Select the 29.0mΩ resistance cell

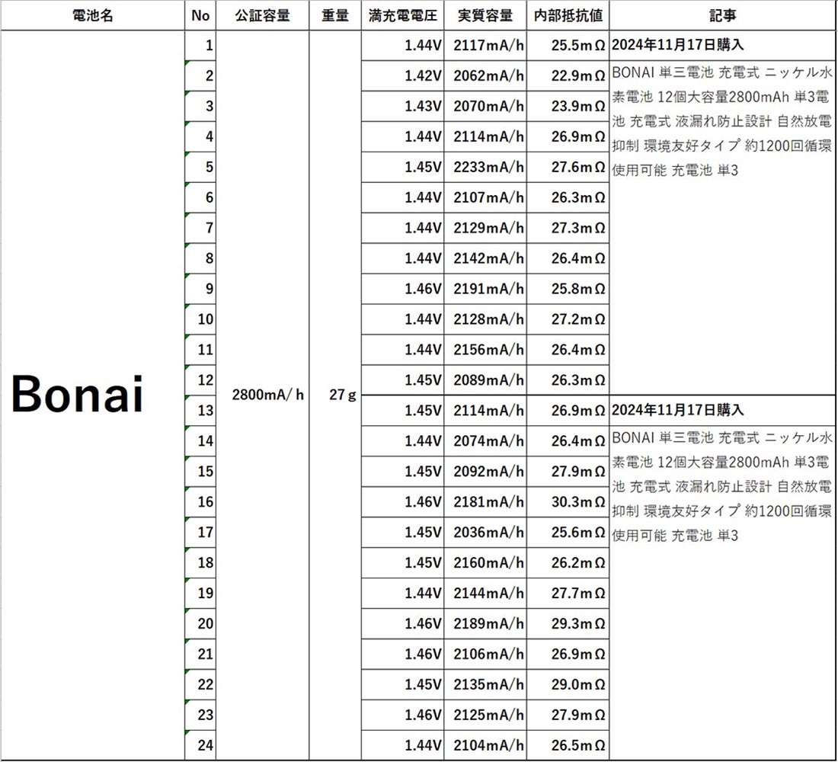pyautogui.click(x=568, y=685)
